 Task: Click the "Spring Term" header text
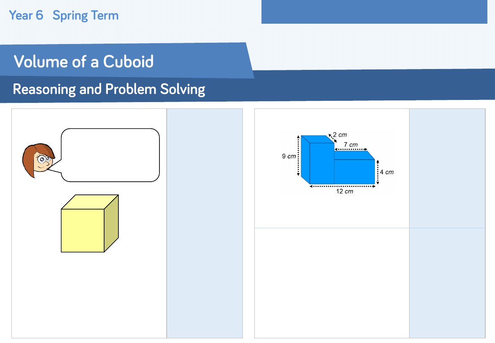85,16
